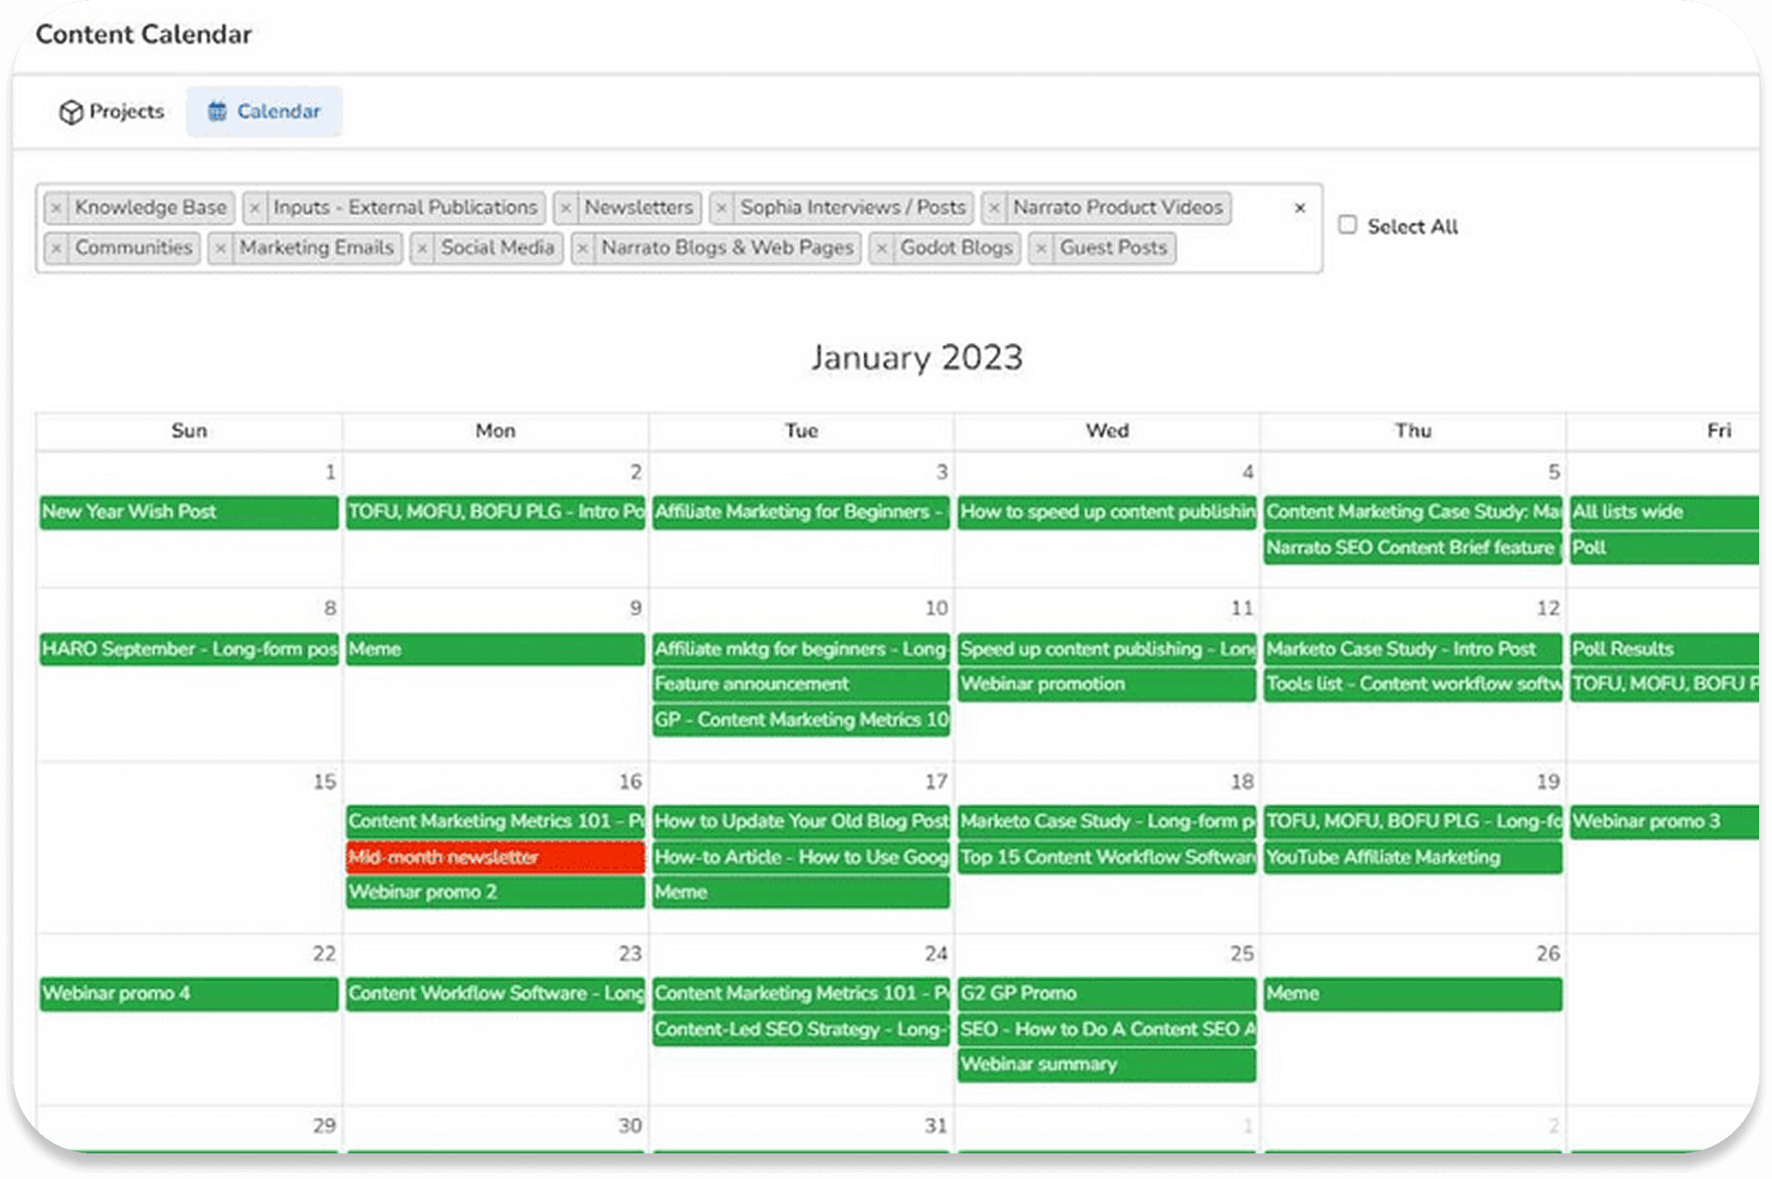This screenshot has height=1179, width=1772.
Task: Open the All lists wide event
Action: coord(1665,513)
